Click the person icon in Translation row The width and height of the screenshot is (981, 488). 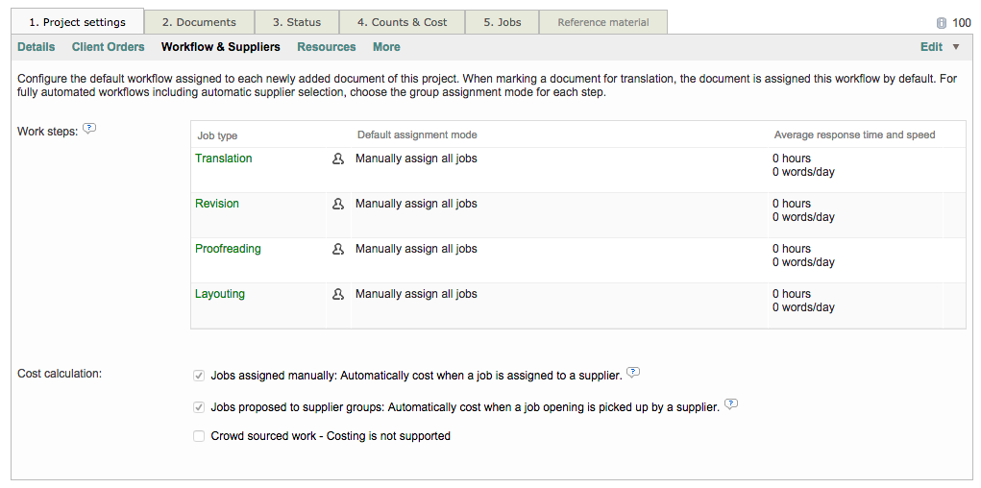[338, 159]
